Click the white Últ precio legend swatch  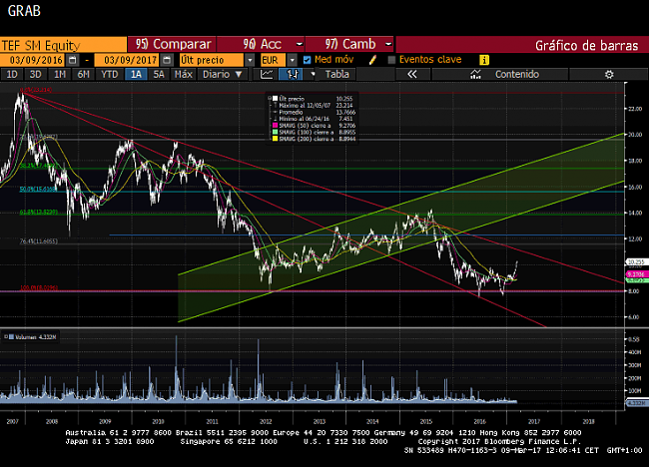[275, 99]
